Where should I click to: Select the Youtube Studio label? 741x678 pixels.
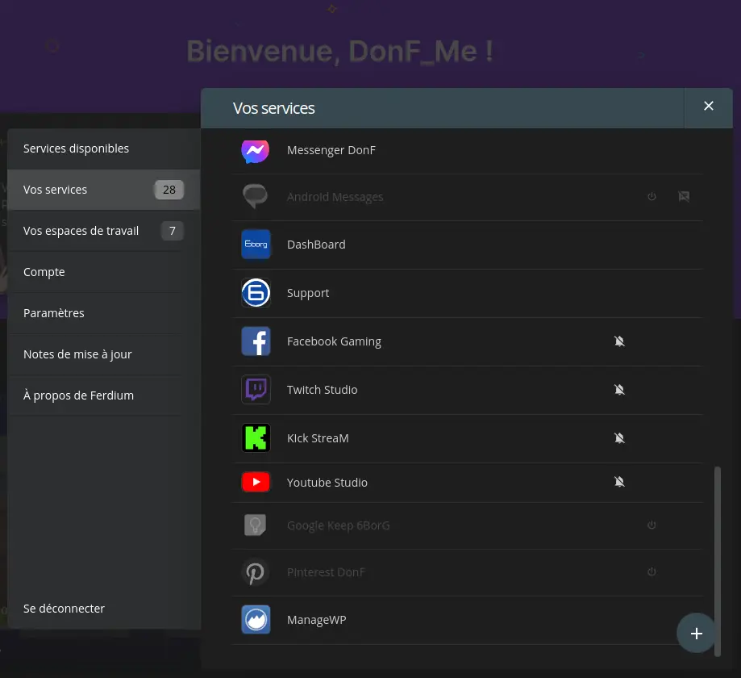[327, 483]
